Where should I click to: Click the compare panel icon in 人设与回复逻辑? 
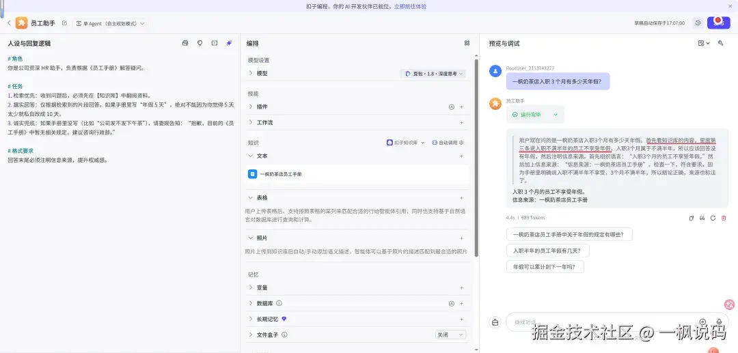[214, 43]
